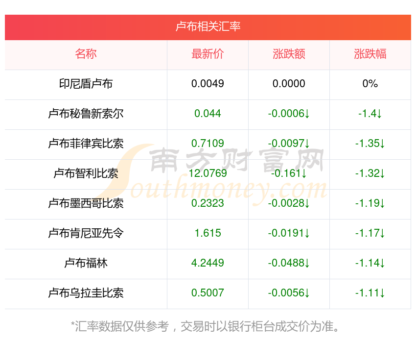Click the 12.0769 latest price value
The height and width of the screenshot is (342, 416).
208,173
